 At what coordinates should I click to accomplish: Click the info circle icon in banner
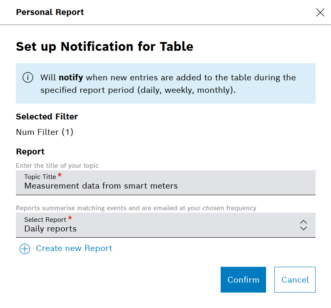tap(28, 78)
